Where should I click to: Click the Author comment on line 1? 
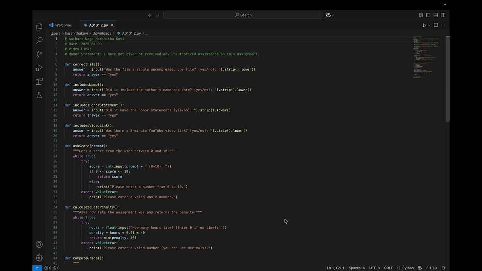pos(94,39)
